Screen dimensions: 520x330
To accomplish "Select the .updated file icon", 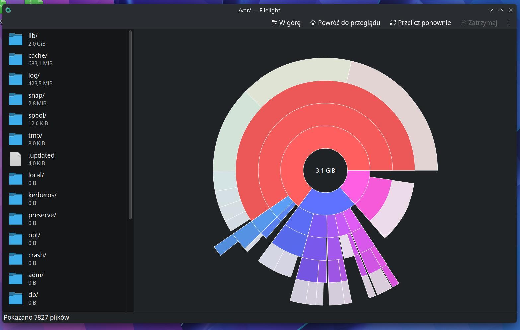I will [x=15, y=159].
